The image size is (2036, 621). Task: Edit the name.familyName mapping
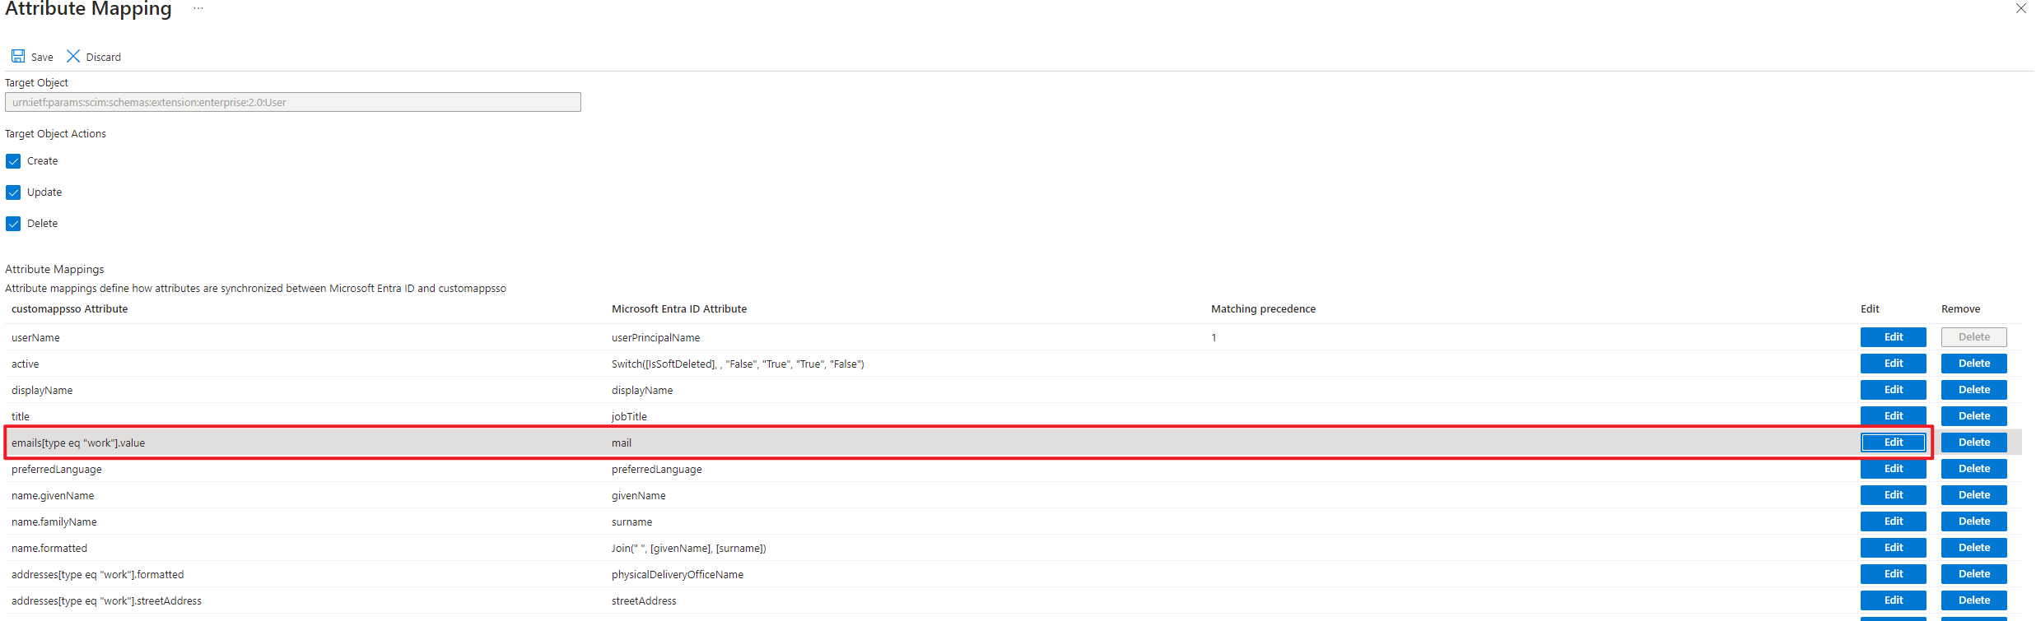1894,521
